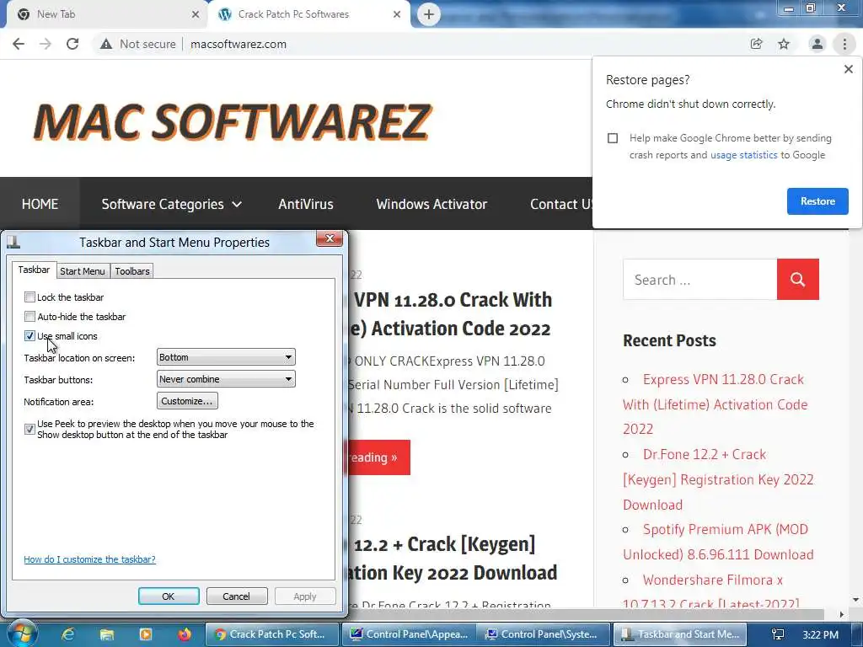This screenshot has height=647, width=863.
Task: Toggle Use Peek to preview desktop checkbox
Action: (x=29, y=429)
